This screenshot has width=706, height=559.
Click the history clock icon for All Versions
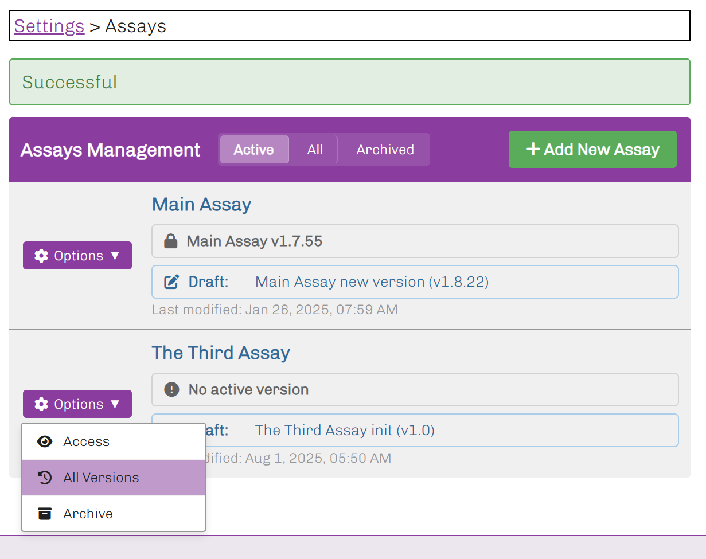pyautogui.click(x=45, y=478)
